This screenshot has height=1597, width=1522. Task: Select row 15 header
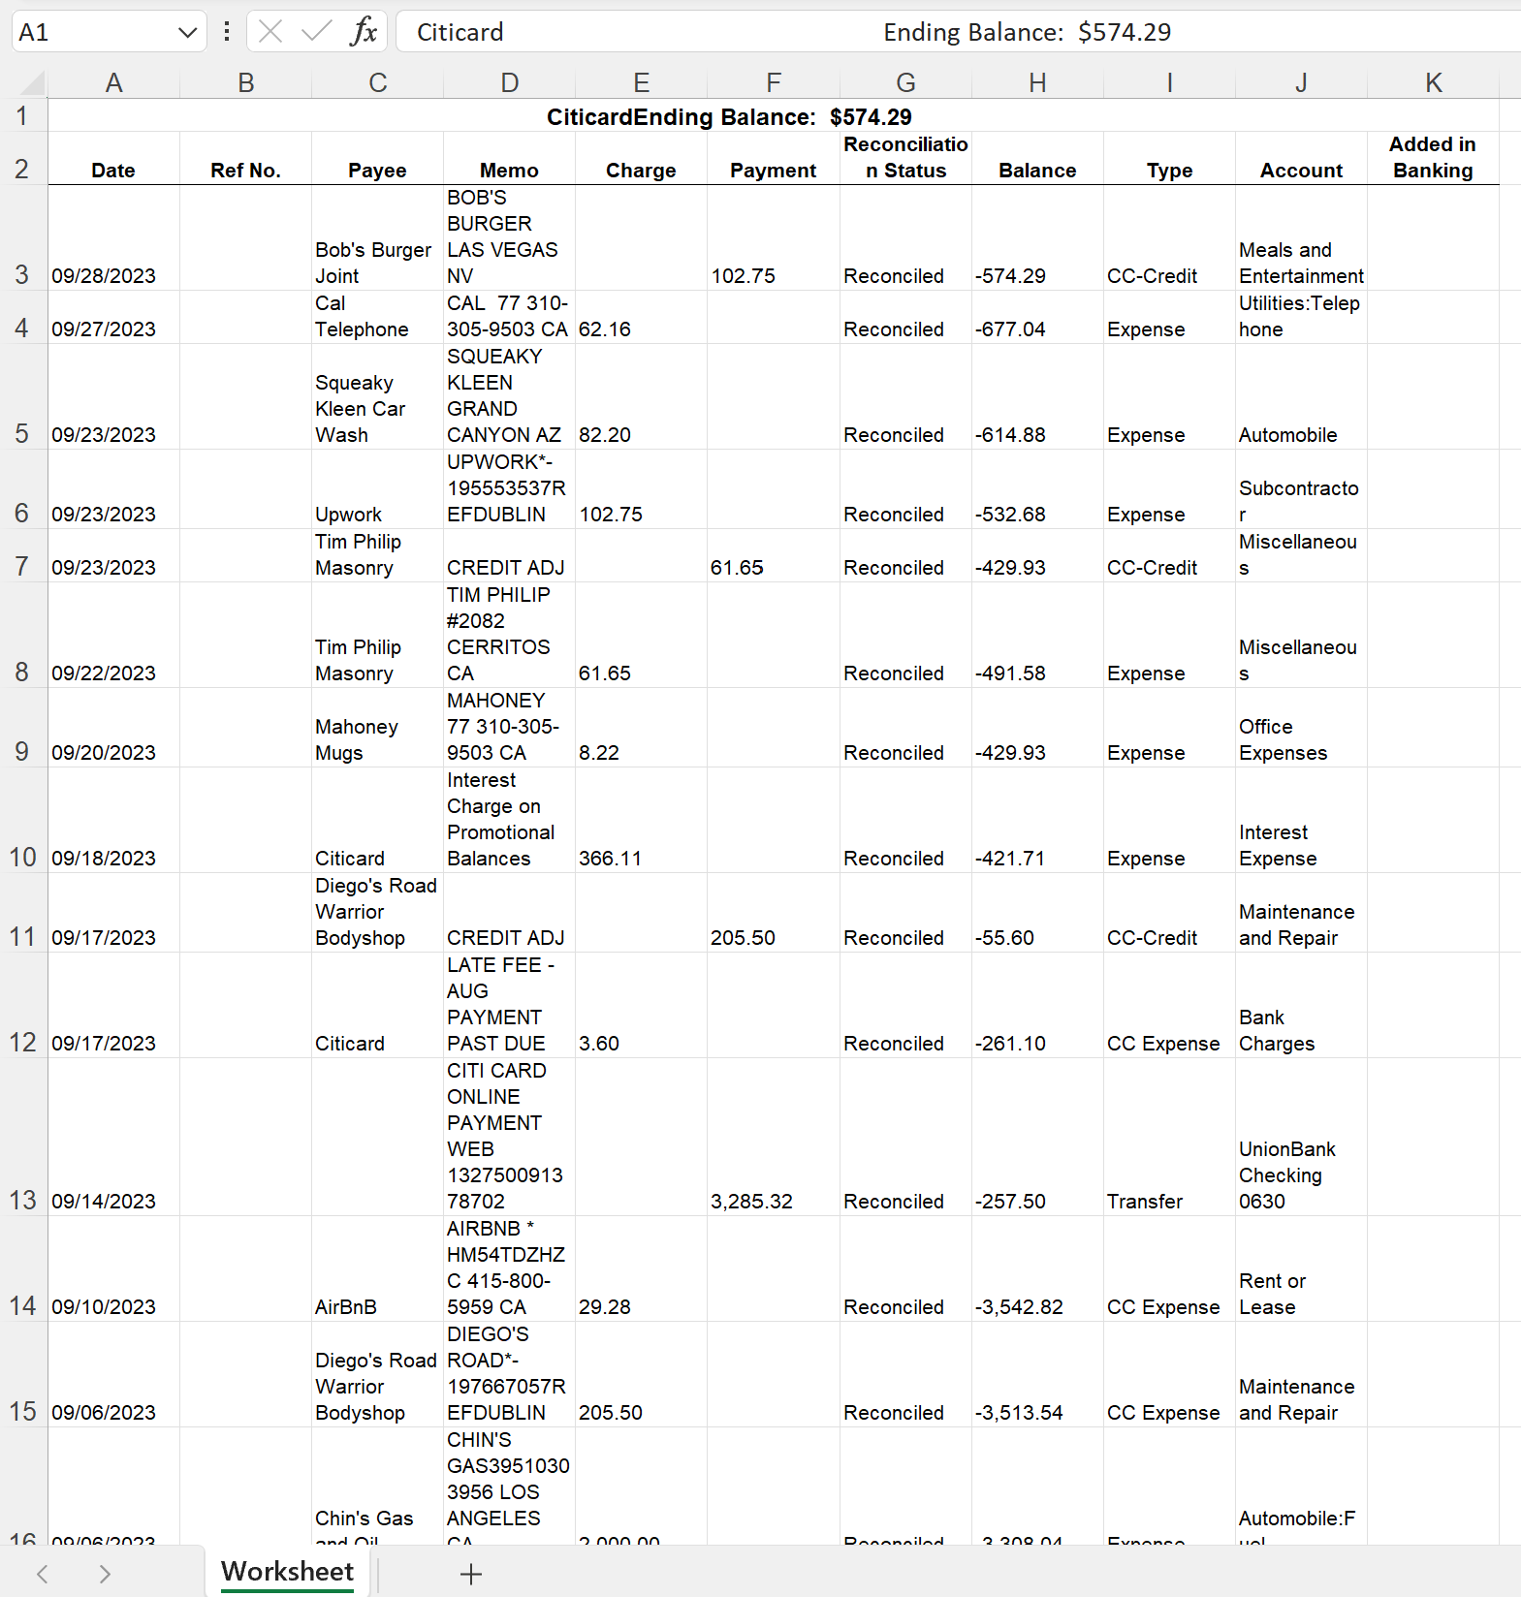coord(23,1374)
